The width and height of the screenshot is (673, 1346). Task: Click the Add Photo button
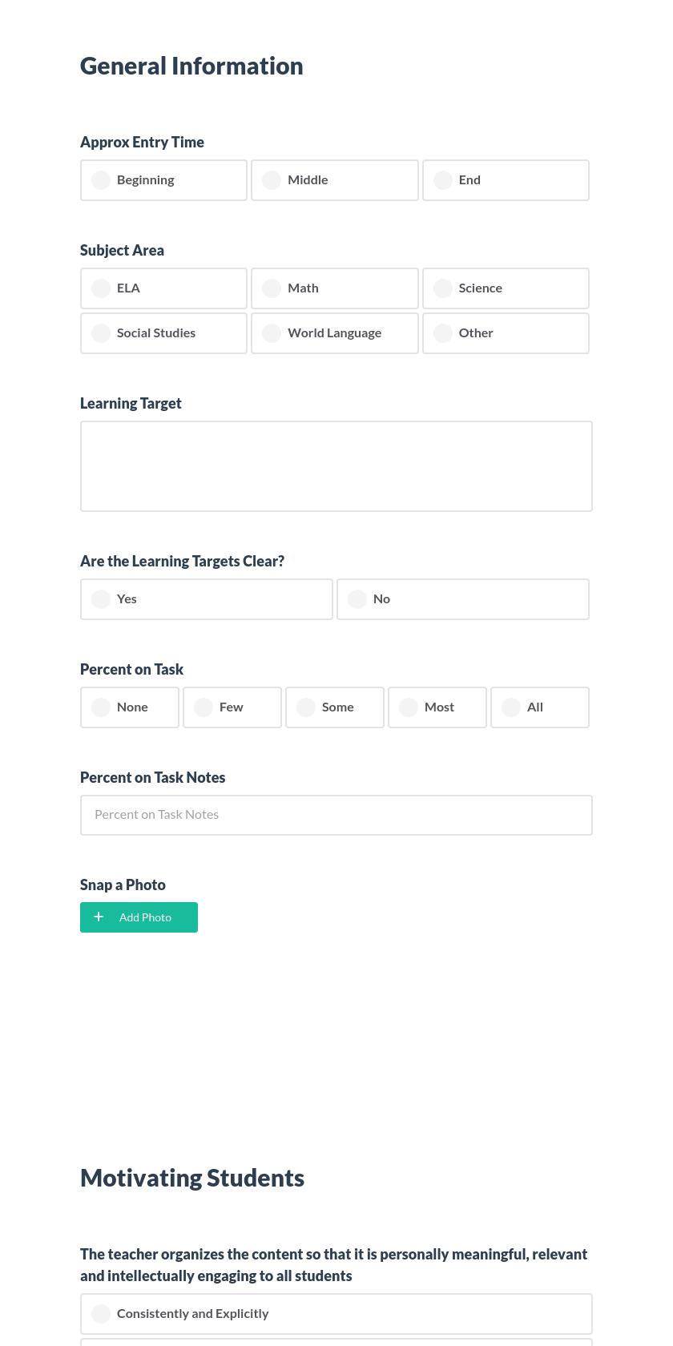139,917
